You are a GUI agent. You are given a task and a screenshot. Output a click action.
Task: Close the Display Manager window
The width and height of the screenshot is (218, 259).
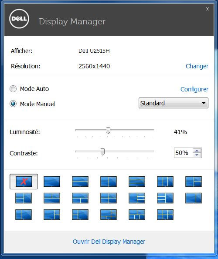coord(208,9)
